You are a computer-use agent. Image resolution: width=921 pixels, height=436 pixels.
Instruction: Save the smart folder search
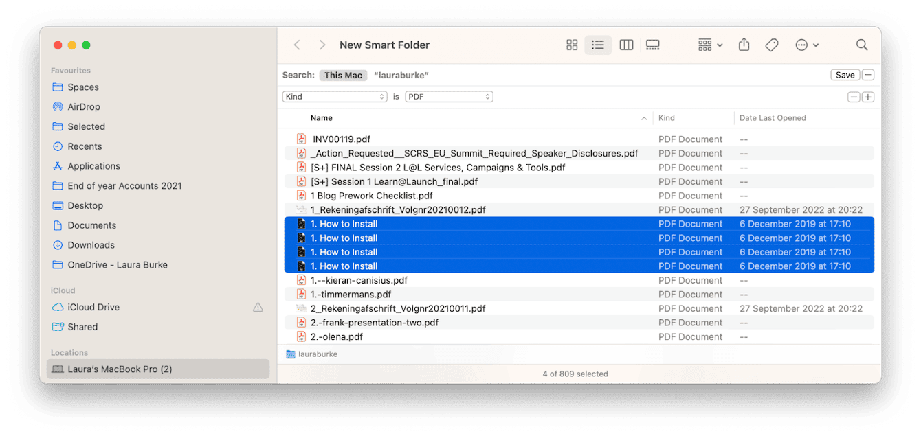coord(845,74)
